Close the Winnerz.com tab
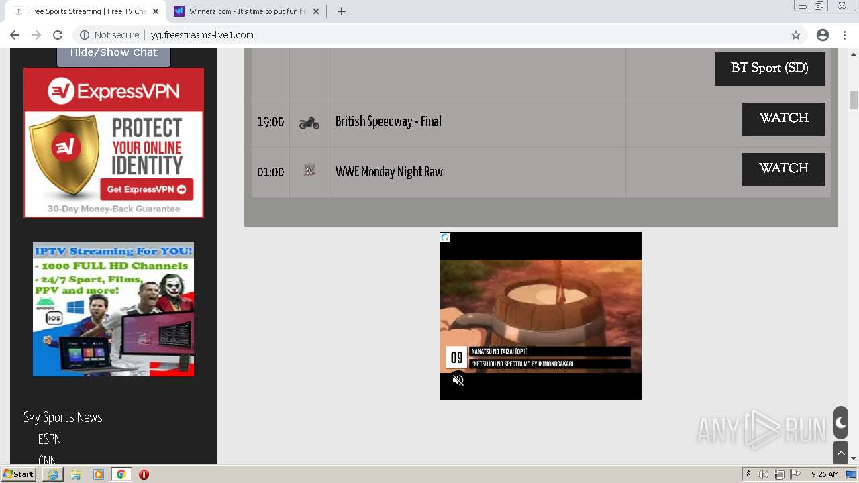Image resolution: width=859 pixels, height=483 pixels. 316,11
